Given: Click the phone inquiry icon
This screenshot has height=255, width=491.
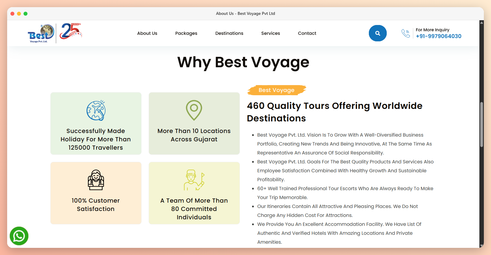Looking at the screenshot, I should pos(405,33).
